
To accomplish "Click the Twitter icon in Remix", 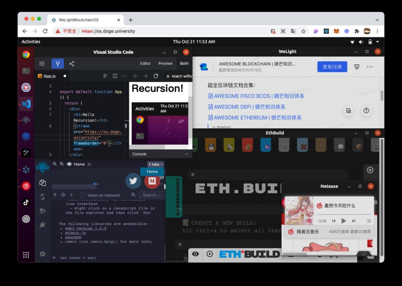I will coord(133,181).
